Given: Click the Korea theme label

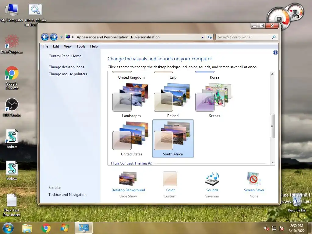Looking at the screenshot, I should 214,77.
